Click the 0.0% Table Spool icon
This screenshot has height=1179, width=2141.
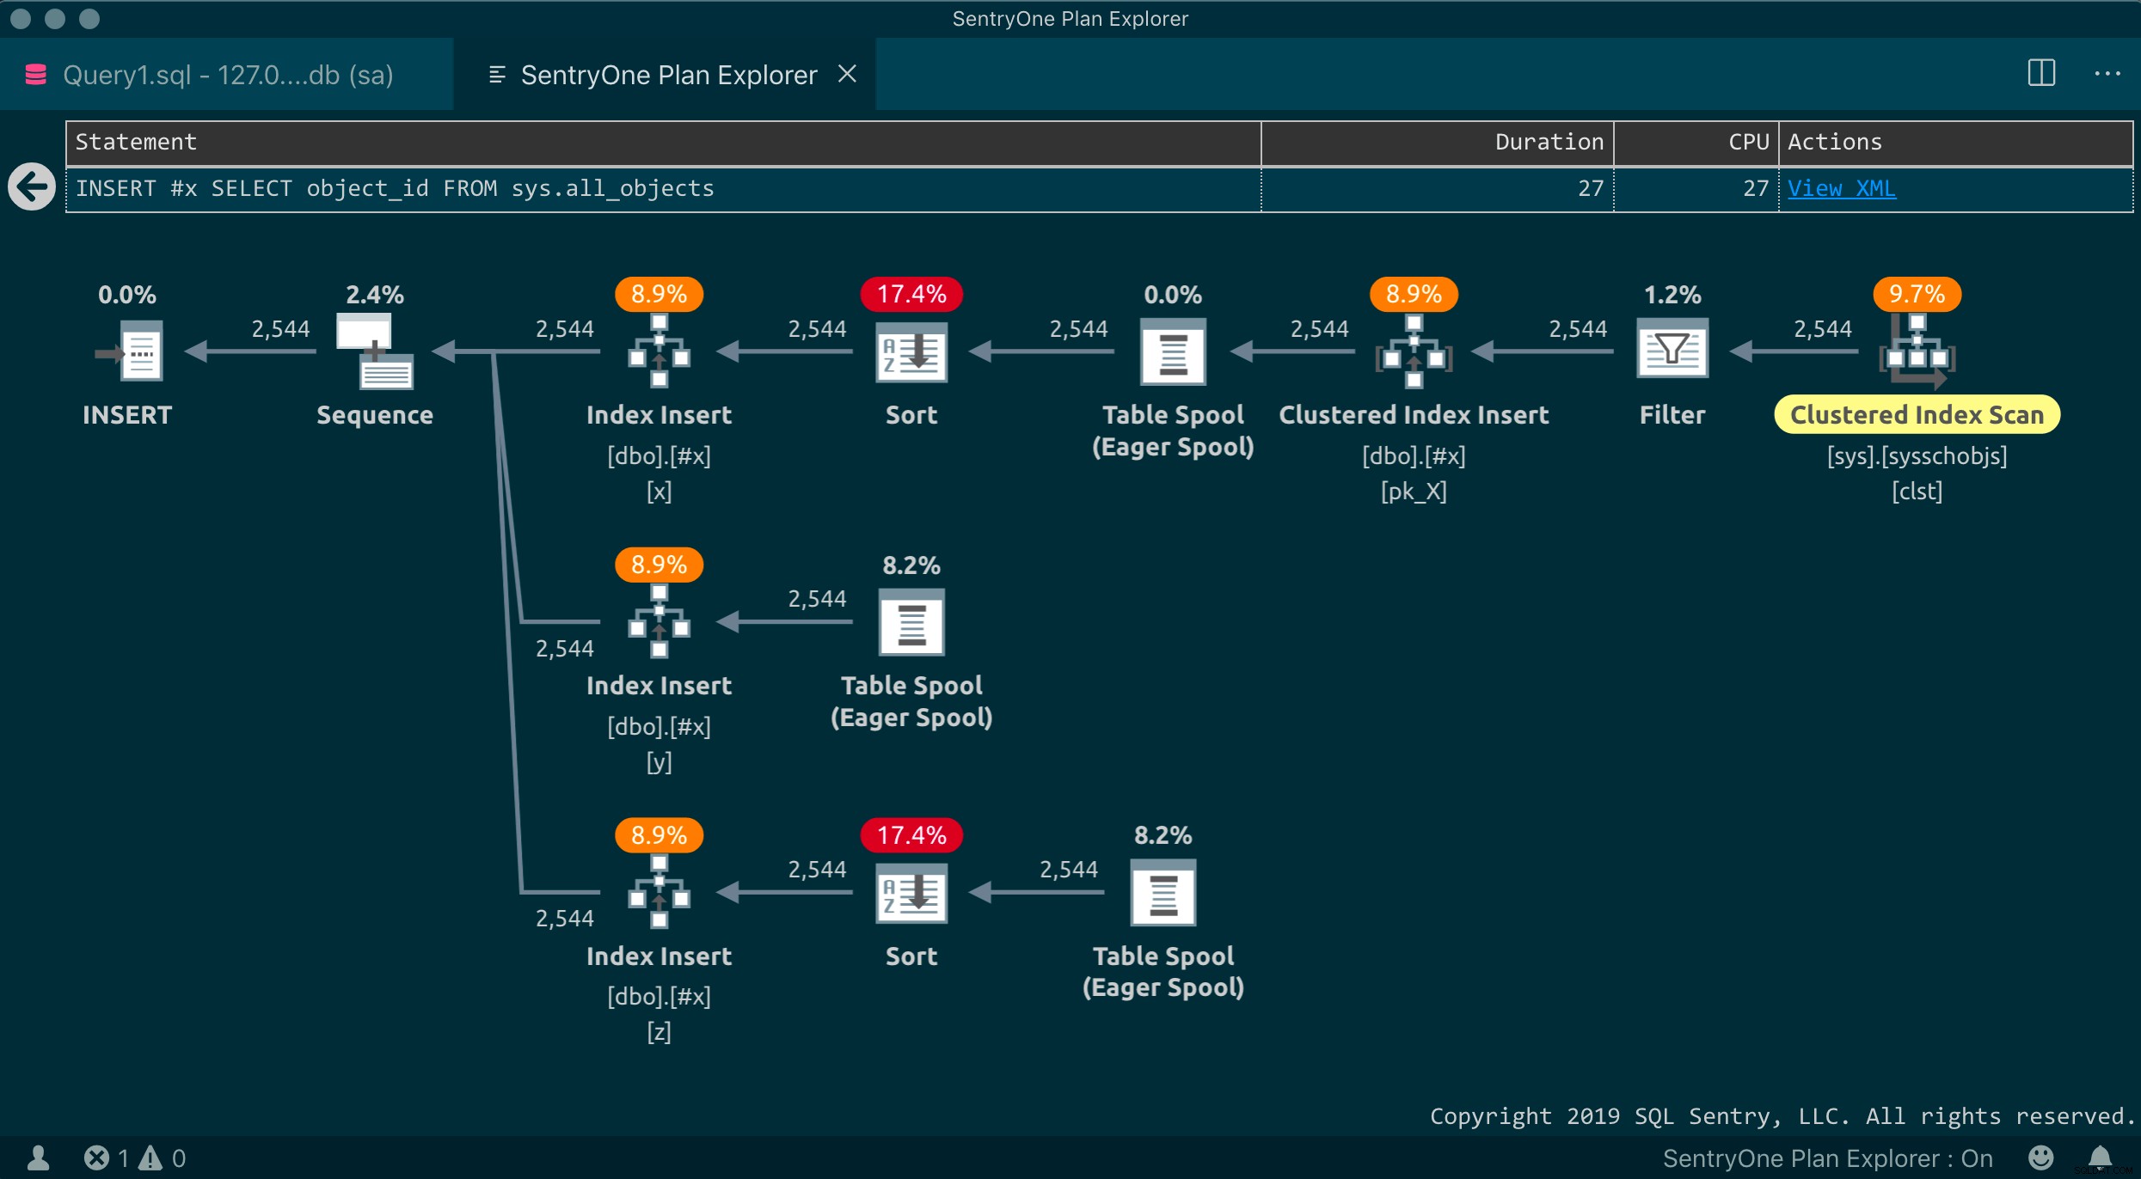tap(1173, 351)
